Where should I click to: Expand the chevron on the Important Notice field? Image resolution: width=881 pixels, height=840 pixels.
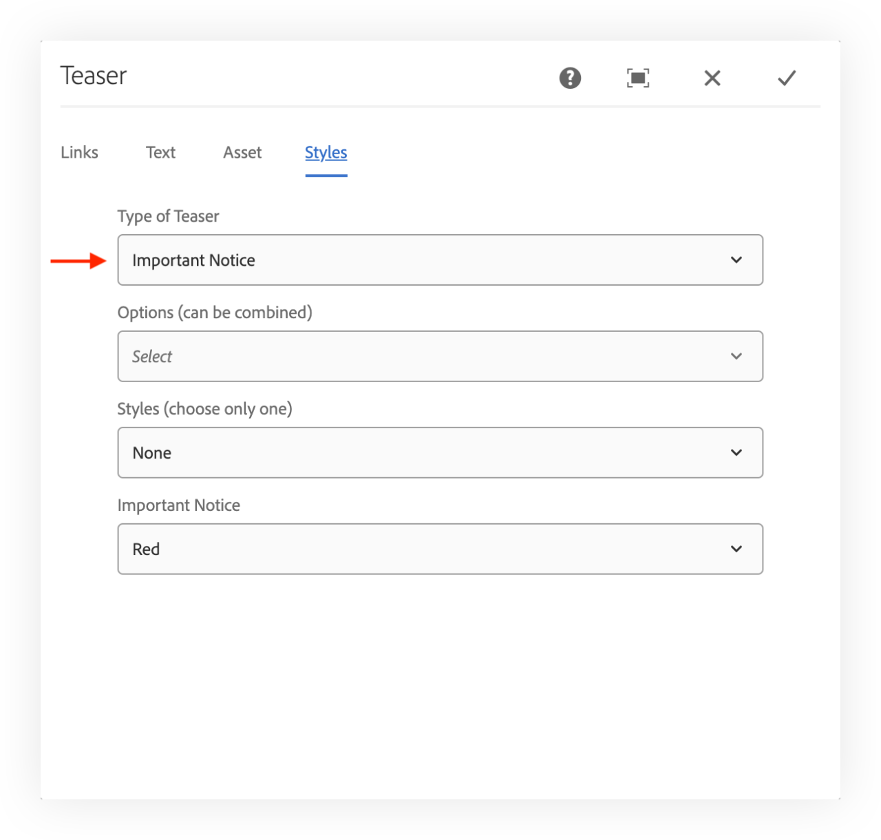tap(736, 549)
